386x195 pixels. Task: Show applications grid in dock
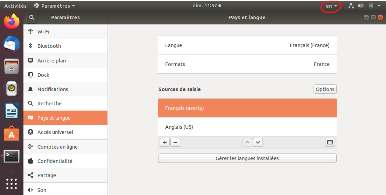[x=12, y=183]
